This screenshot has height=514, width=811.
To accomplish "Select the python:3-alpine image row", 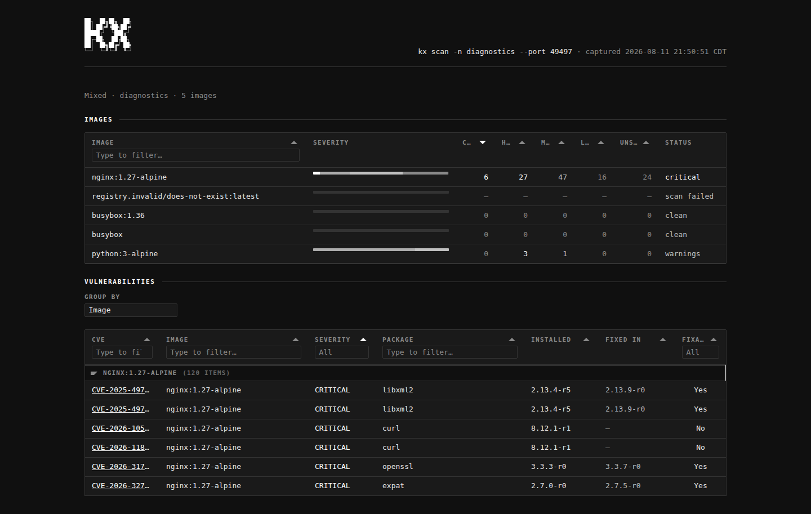I will 405,254.
